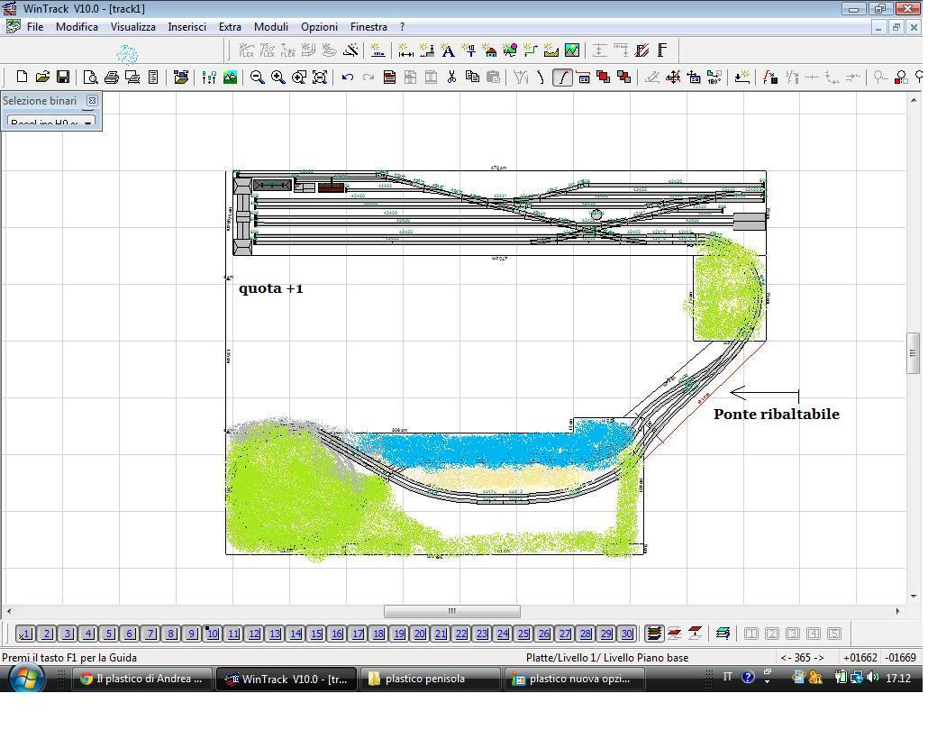Open a file with the folder icon
The image size is (928, 739).
click(42, 77)
